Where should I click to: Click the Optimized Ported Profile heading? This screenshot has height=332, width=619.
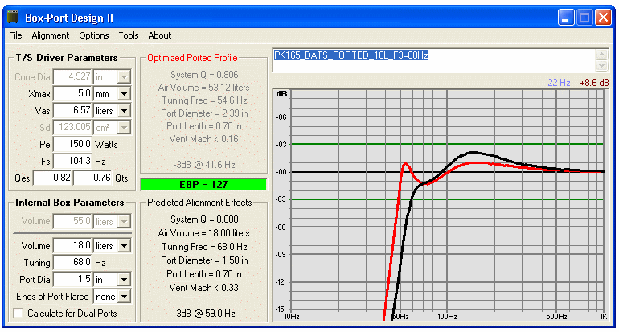pos(192,58)
